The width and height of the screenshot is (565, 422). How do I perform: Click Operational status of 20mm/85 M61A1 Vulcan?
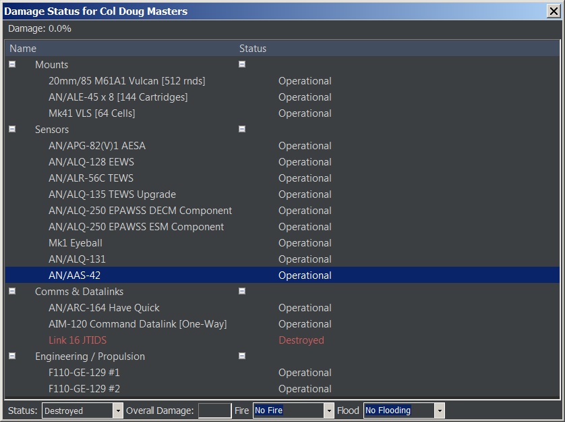pos(305,81)
